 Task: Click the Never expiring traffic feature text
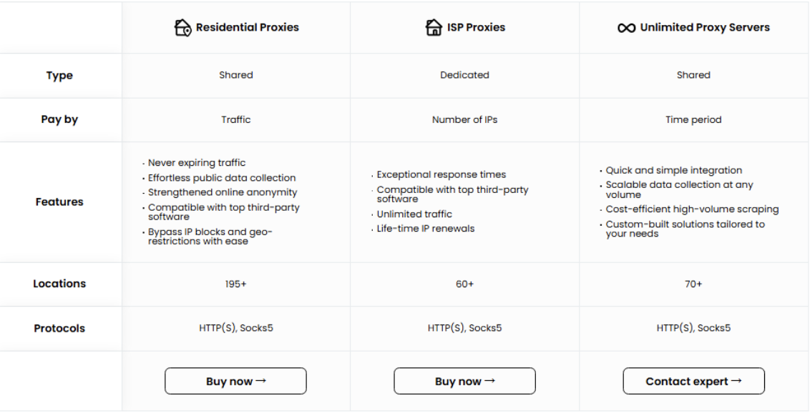(x=196, y=163)
